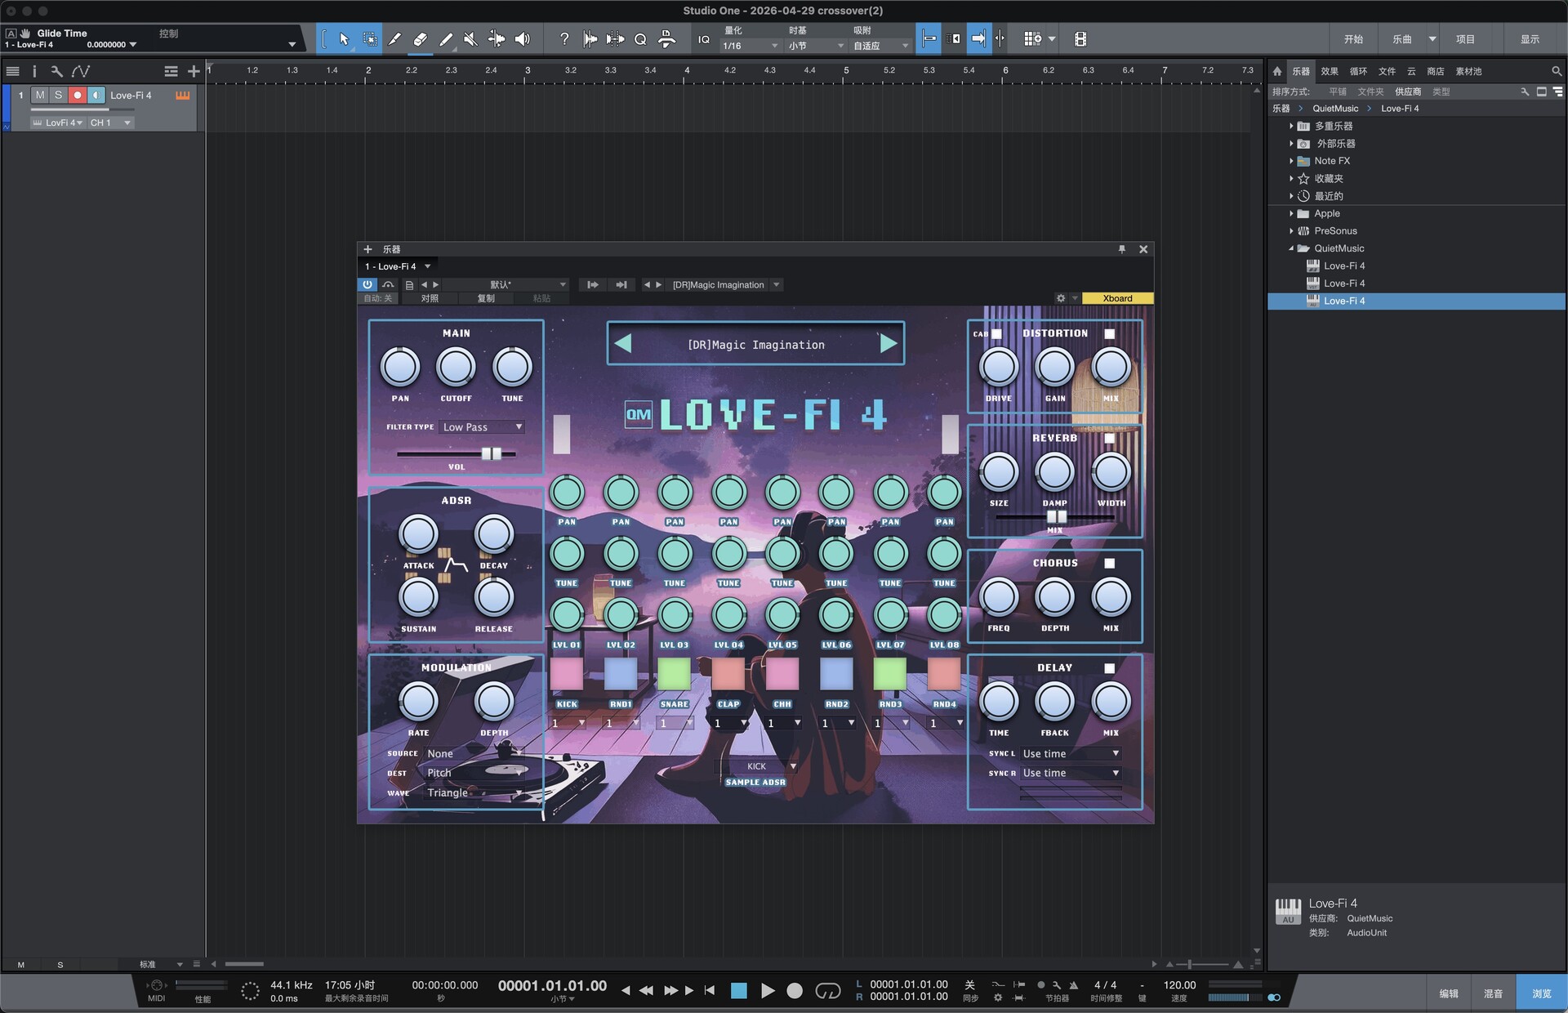Open the 商店 browser tab

[x=1435, y=71]
